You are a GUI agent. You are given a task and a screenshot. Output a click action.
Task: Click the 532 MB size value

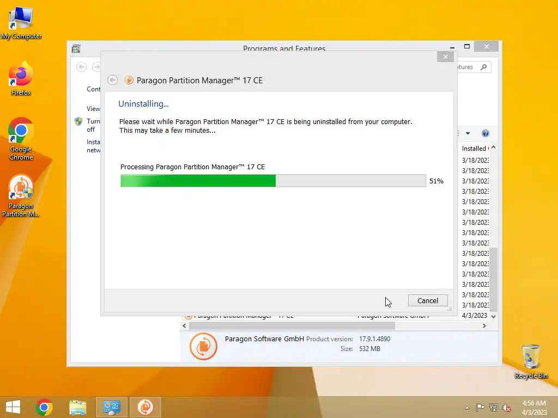(x=369, y=349)
